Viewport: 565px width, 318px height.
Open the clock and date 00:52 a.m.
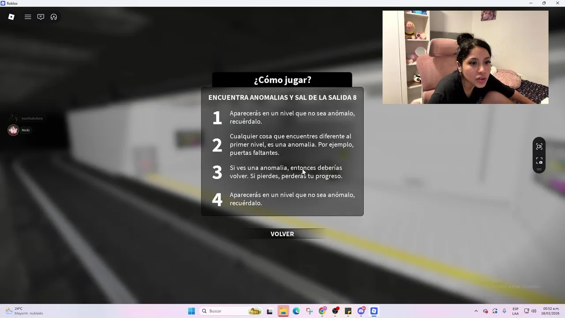[x=551, y=311]
